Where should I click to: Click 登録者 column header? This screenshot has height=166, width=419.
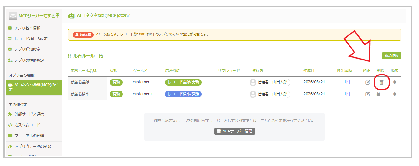(x=257, y=71)
